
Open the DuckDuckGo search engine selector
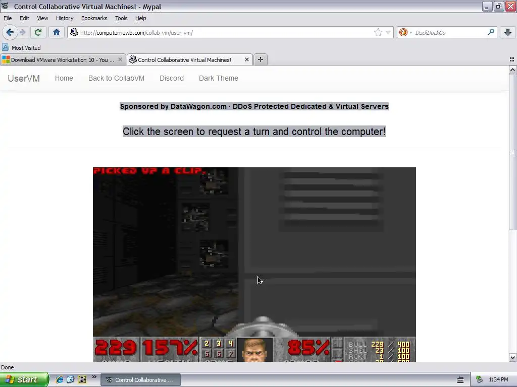pos(405,32)
